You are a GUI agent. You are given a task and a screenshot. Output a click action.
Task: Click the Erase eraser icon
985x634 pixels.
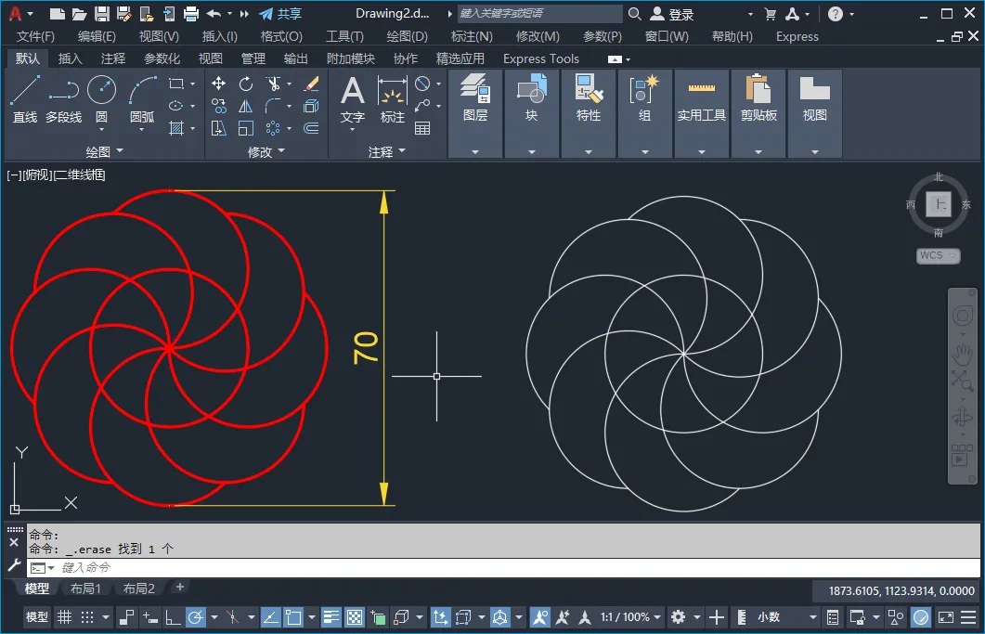tap(311, 84)
